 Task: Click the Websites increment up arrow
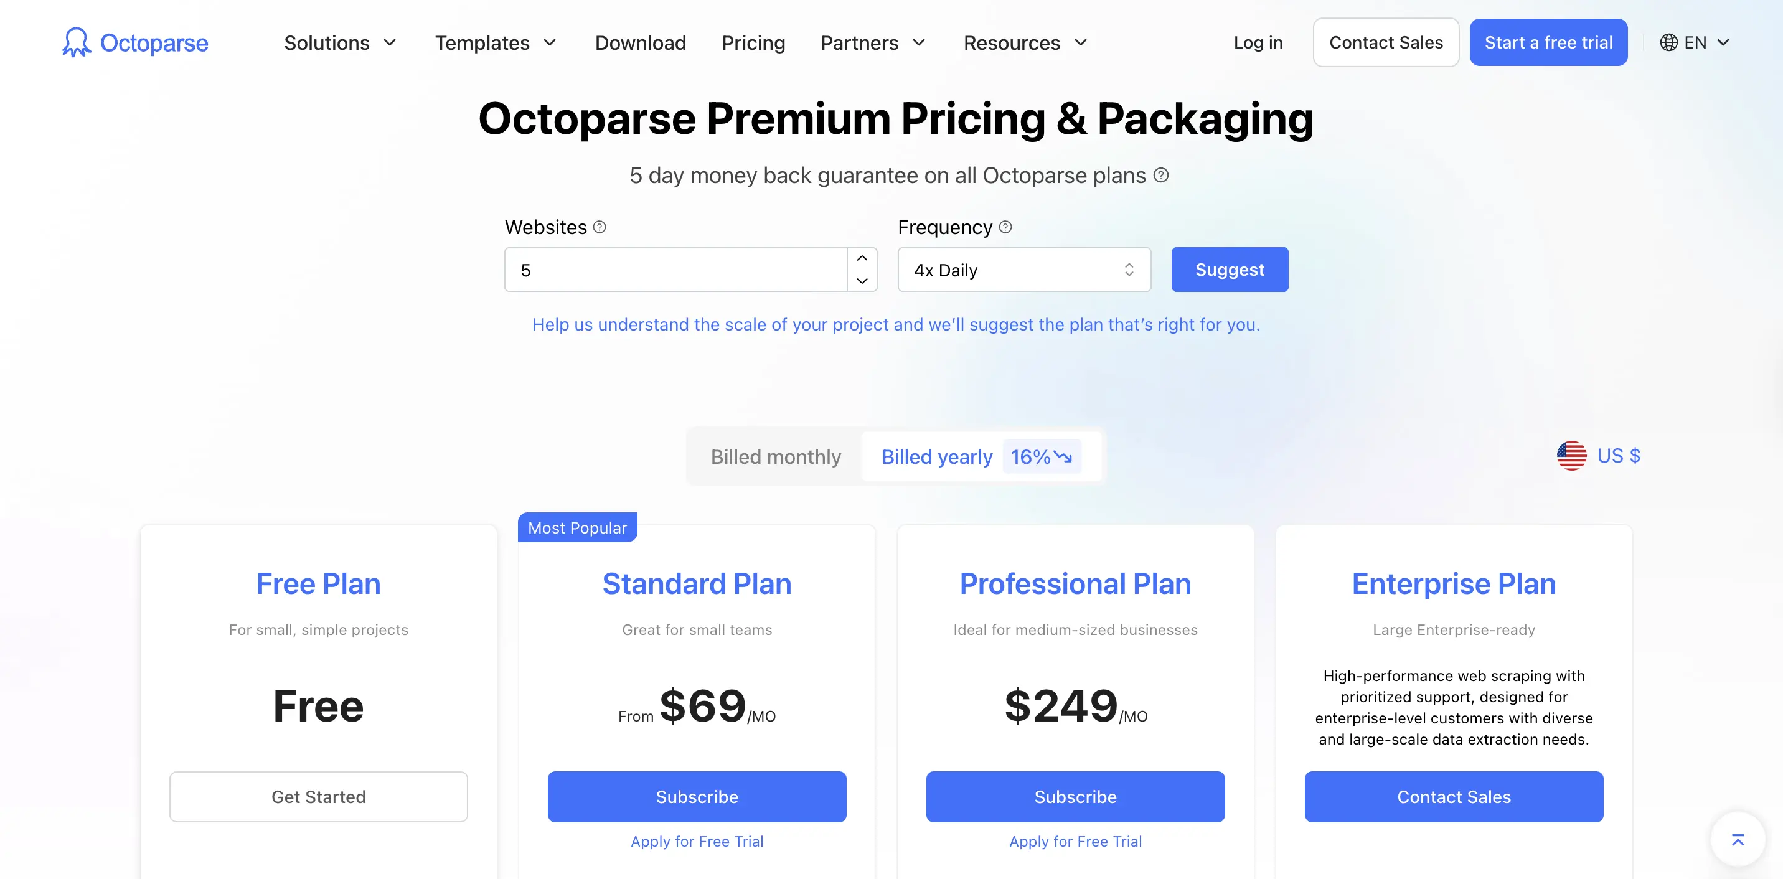tap(862, 259)
